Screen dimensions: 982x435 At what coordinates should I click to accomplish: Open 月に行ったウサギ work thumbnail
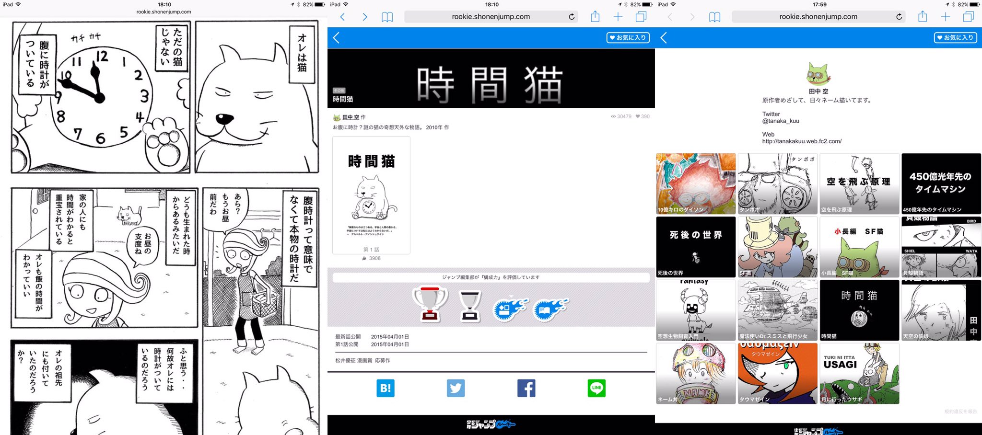tap(860, 373)
